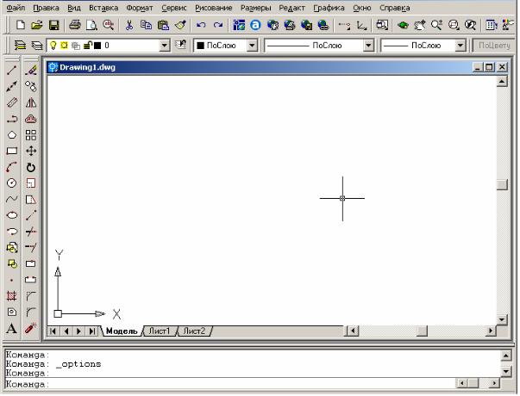Activate Match Properties brush icon
The image size is (520, 396).
181,25
